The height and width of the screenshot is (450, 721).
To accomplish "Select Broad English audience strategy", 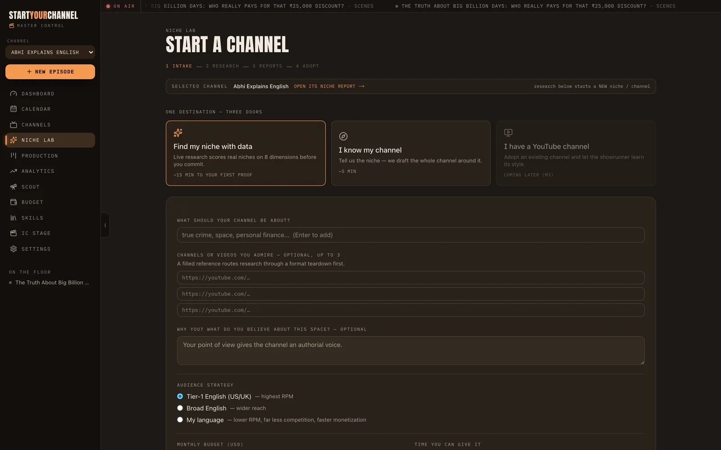I will [180, 408].
